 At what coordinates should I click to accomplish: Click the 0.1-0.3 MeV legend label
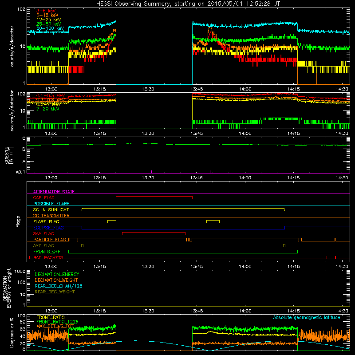[51, 95]
